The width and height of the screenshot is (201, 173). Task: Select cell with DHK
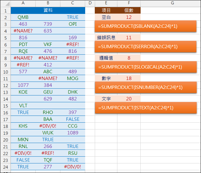(x=73, y=92)
